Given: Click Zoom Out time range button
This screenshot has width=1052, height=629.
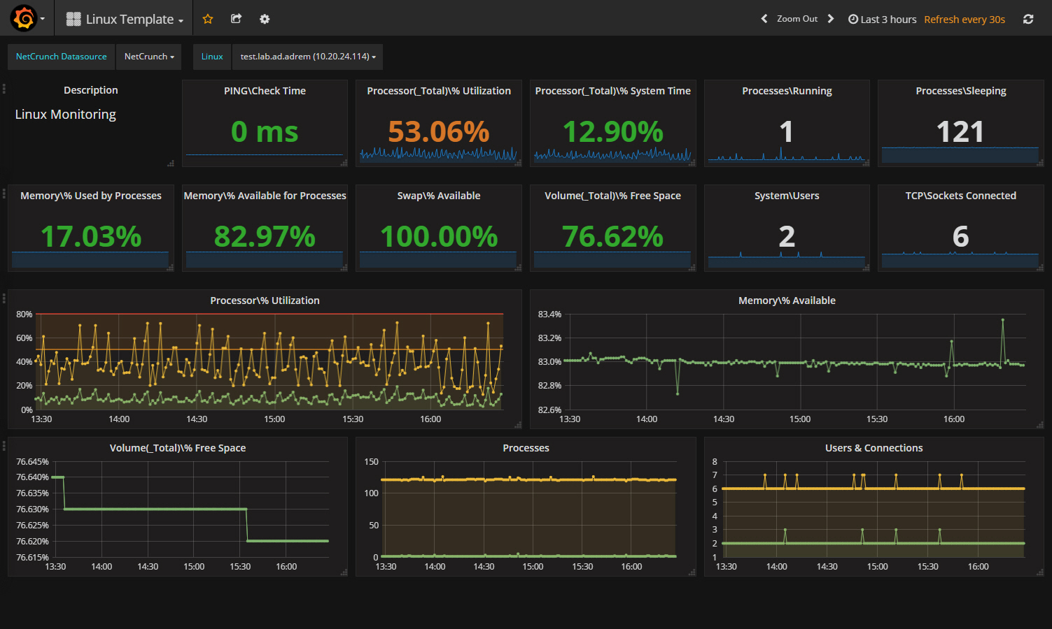Looking at the screenshot, I should pos(797,19).
